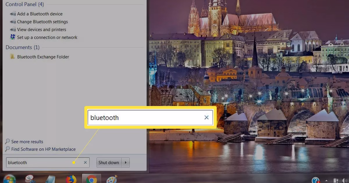Screen dimensions: 349x183
Task: Click the Windows Start orb
Action: (9, 179)
